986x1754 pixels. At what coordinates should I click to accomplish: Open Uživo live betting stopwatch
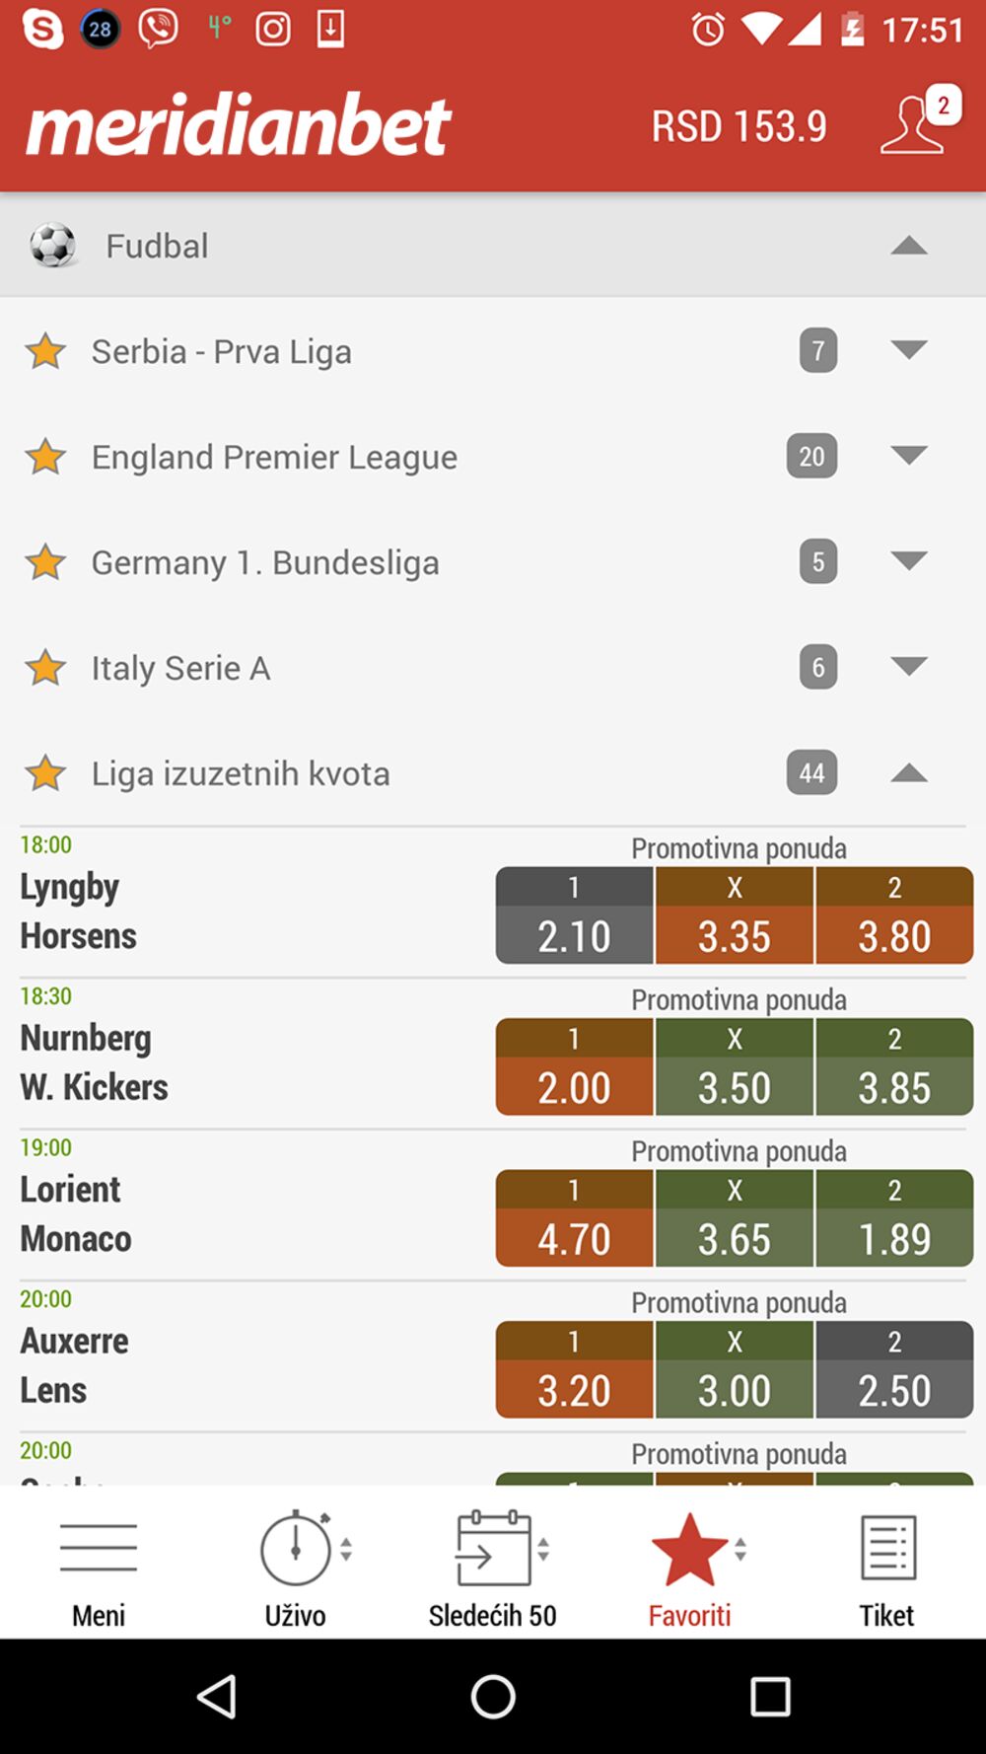pyautogui.click(x=296, y=1569)
